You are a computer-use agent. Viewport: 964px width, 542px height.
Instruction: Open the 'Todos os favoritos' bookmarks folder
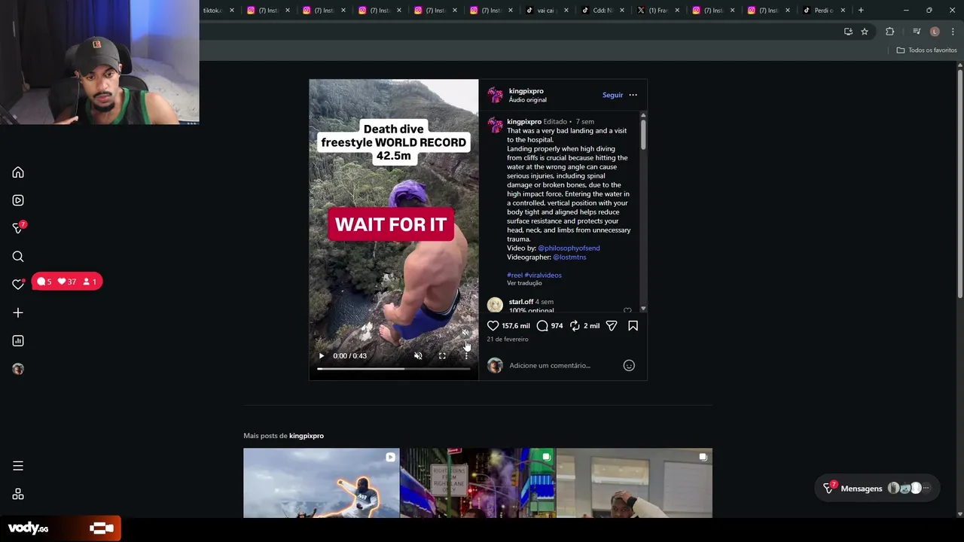click(926, 50)
